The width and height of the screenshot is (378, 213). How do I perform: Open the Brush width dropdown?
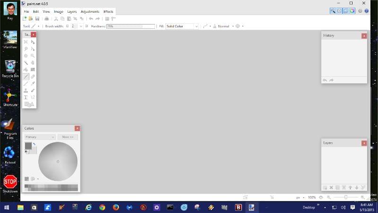(x=81, y=26)
